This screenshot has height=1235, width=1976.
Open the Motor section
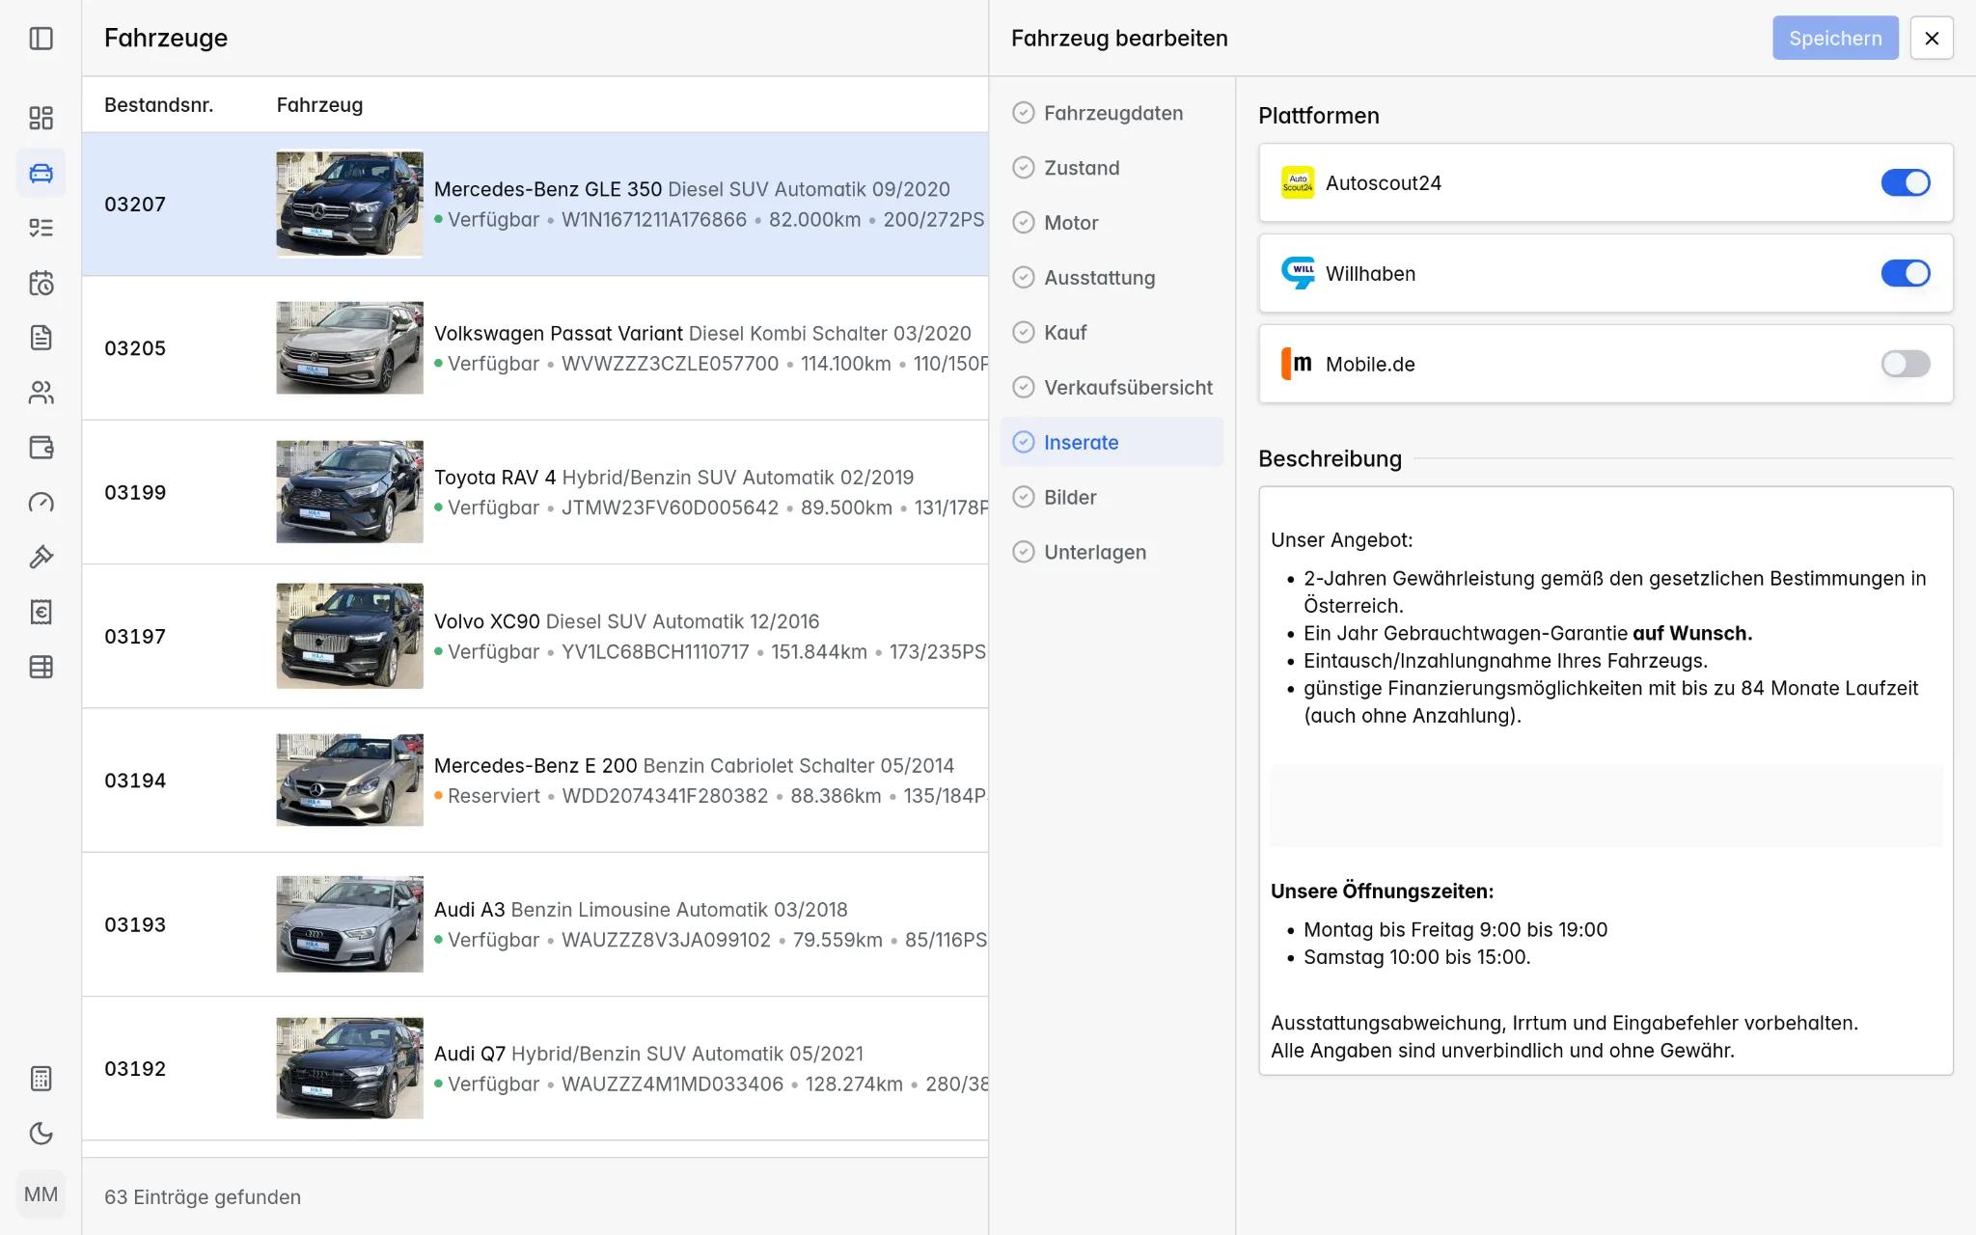tap(1111, 223)
